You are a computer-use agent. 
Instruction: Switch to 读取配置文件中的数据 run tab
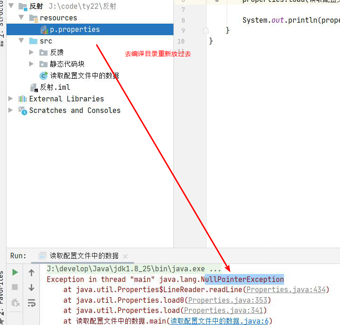click(84, 256)
